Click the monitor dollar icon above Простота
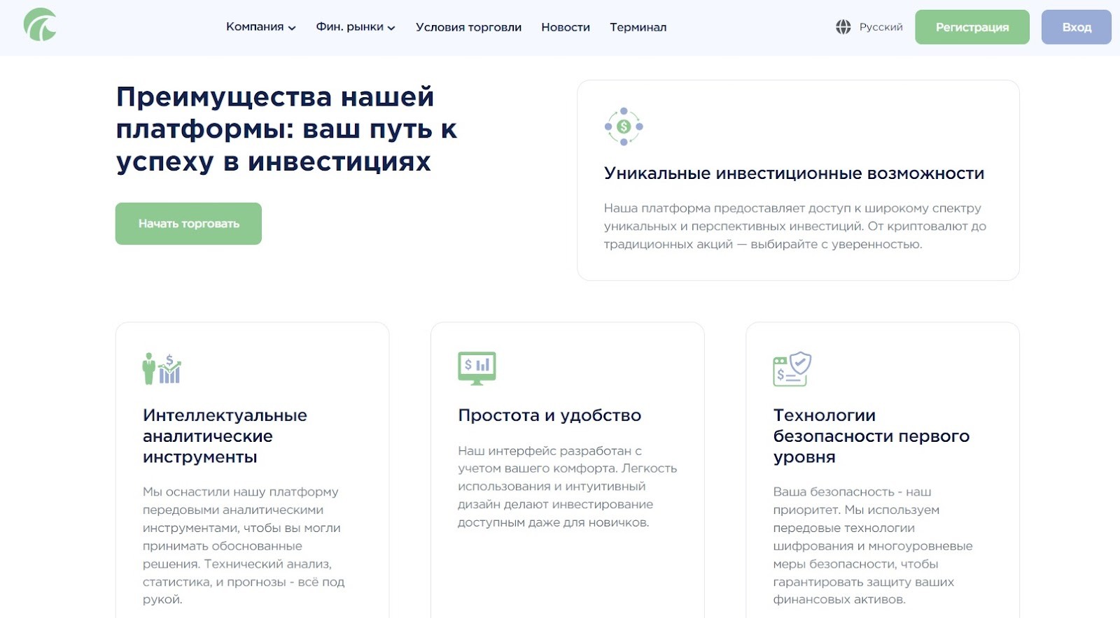Screen dimensions: 1120x618 (477, 368)
